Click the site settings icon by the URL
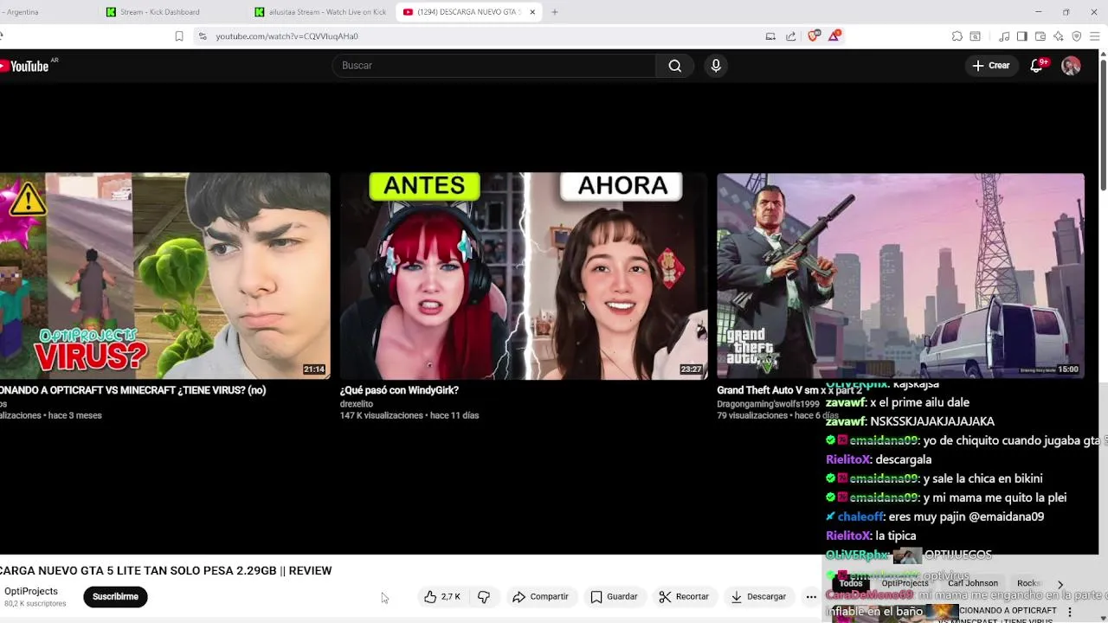 click(x=203, y=36)
